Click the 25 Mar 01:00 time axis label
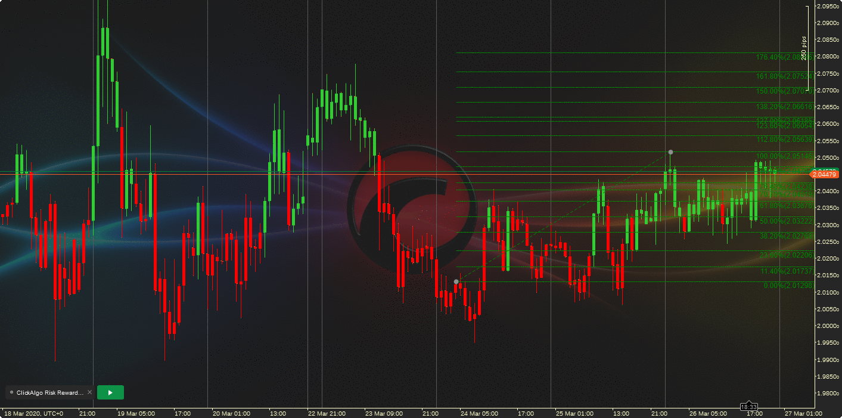842x418 pixels. click(574, 413)
